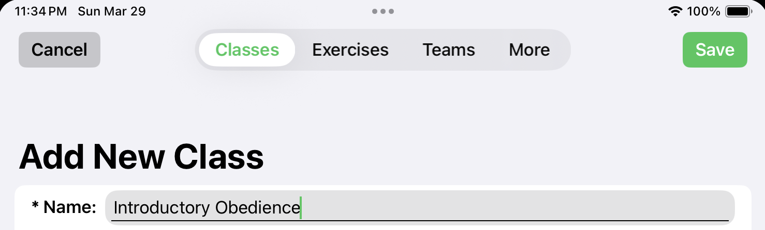This screenshot has width=765, height=230.
Task: Click inside the Name text field
Action: 419,207
